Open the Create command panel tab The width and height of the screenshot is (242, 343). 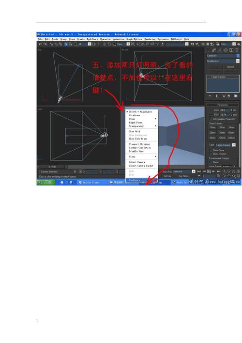tap(209, 50)
